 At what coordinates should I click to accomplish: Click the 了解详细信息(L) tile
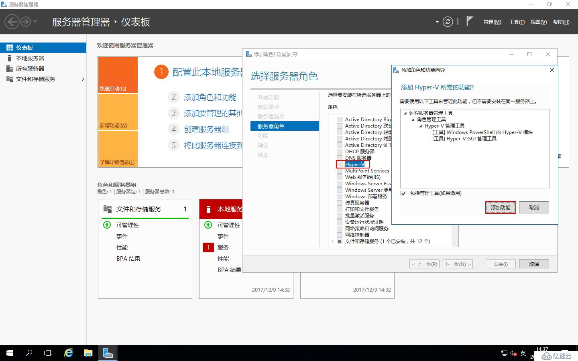[x=118, y=149]
